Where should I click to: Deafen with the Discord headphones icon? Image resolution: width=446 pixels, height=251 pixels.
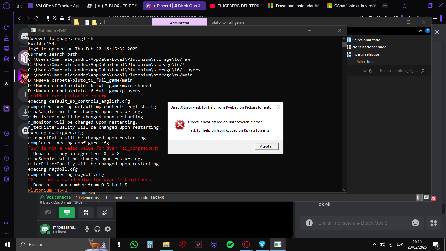tap(97, 229)
